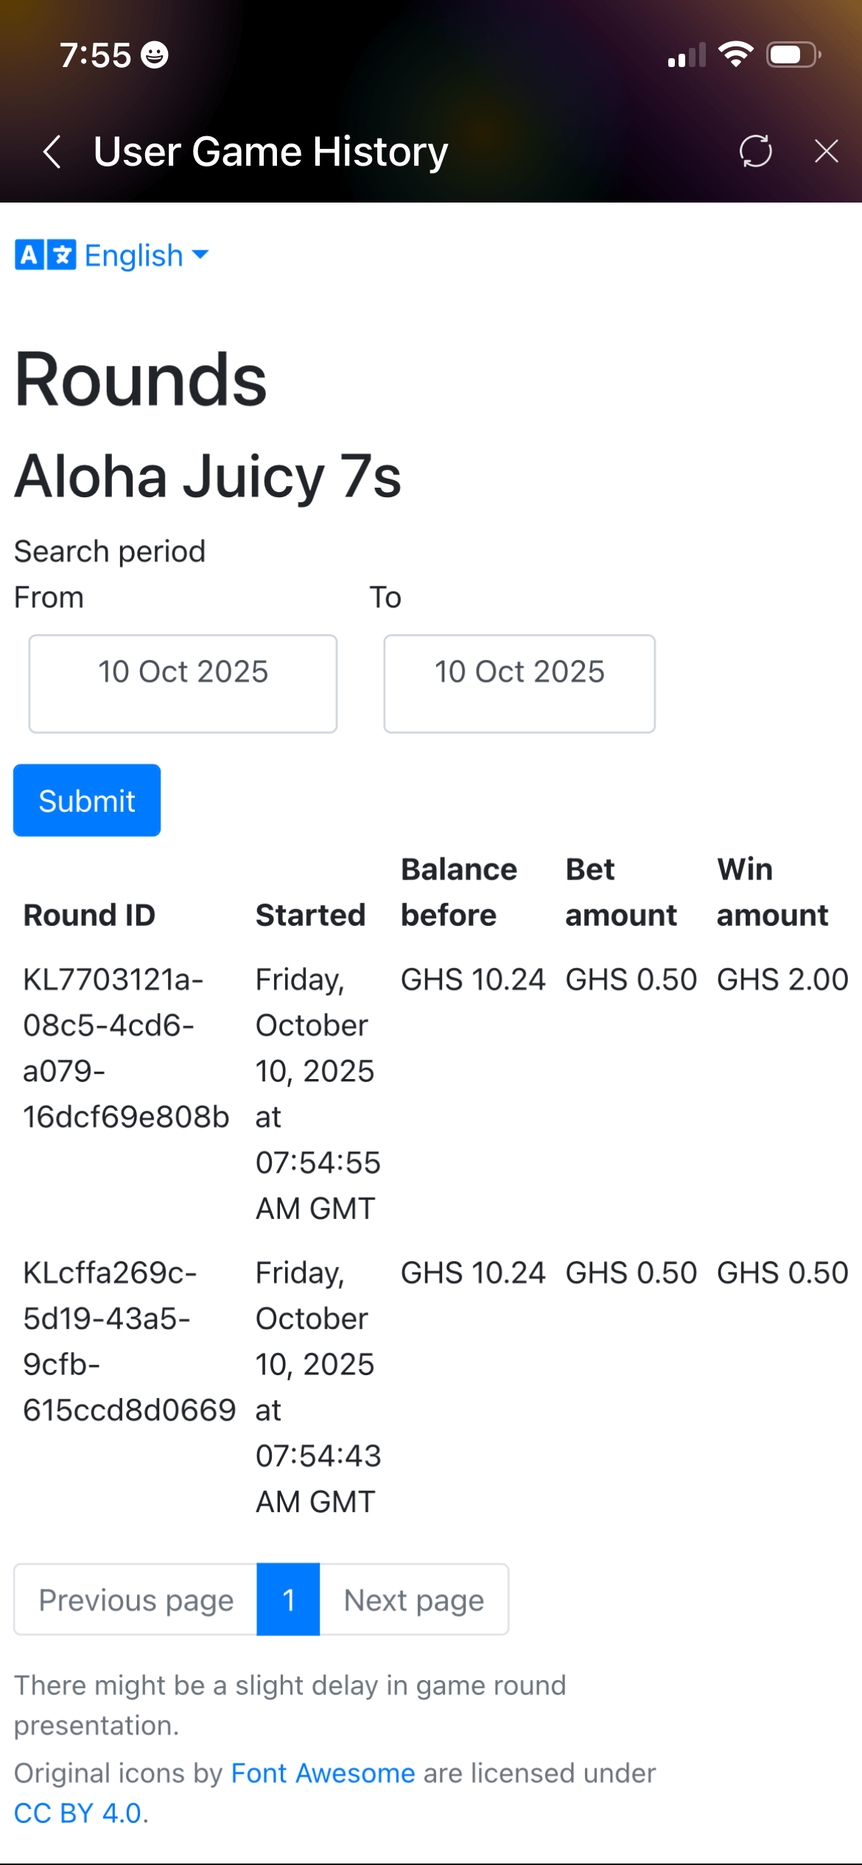Image resolution: width=862 pixels, height=1865 pixels.
Task: Tap the cellular signal bars icon
Action: pyautogui.click(x=686, y=56)
